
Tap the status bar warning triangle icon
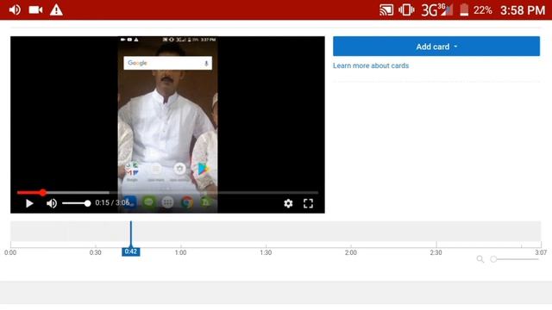coord(56,9)
